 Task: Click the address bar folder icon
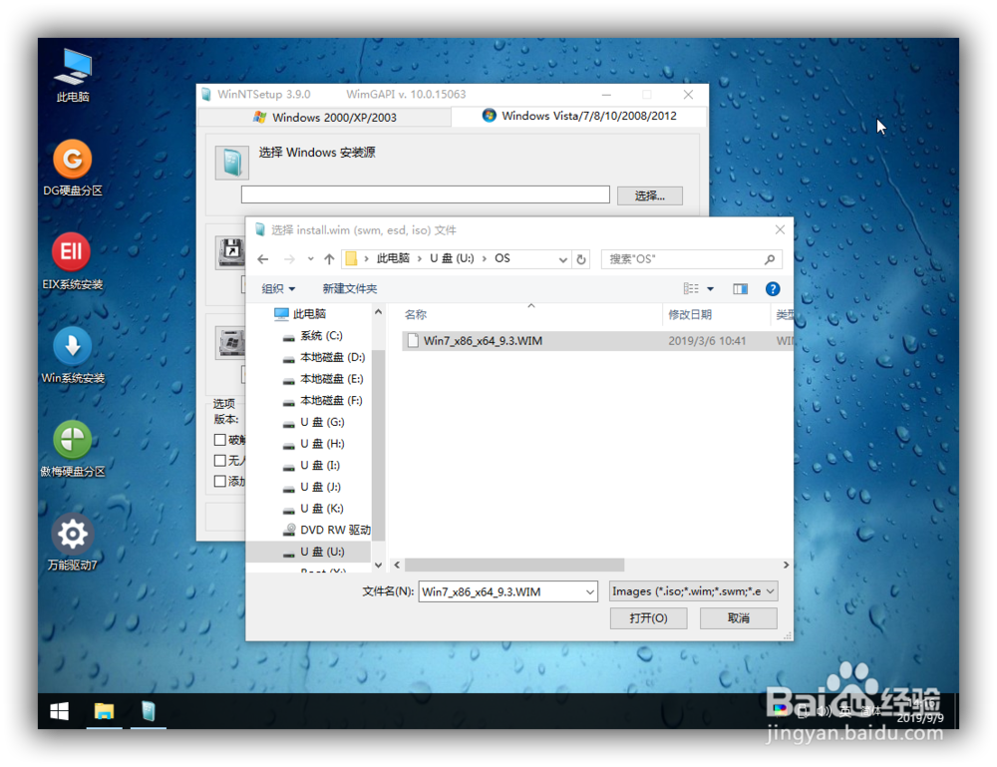[x=350, y=259]
